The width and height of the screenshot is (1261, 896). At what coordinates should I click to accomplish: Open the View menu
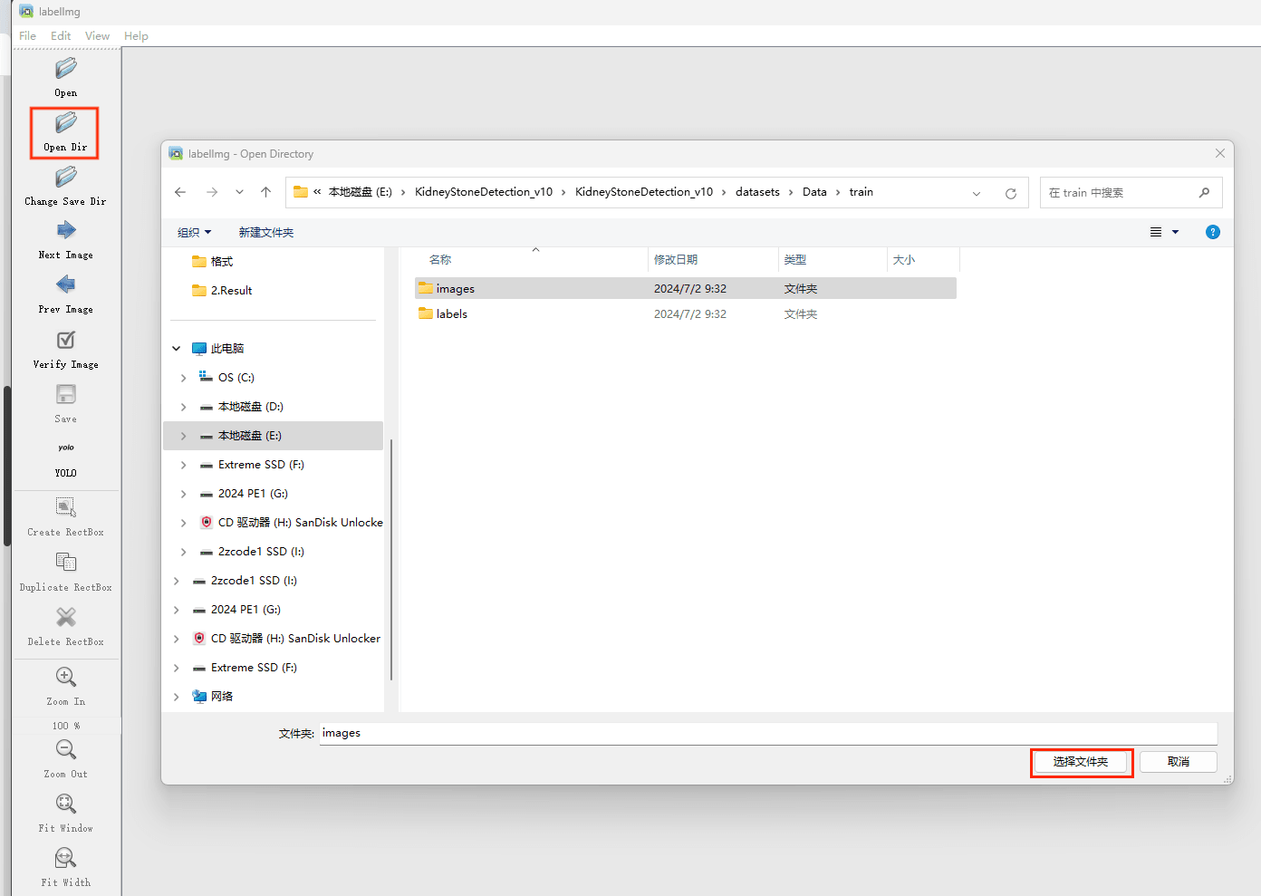pyautogui.click(x=97, y=36)
